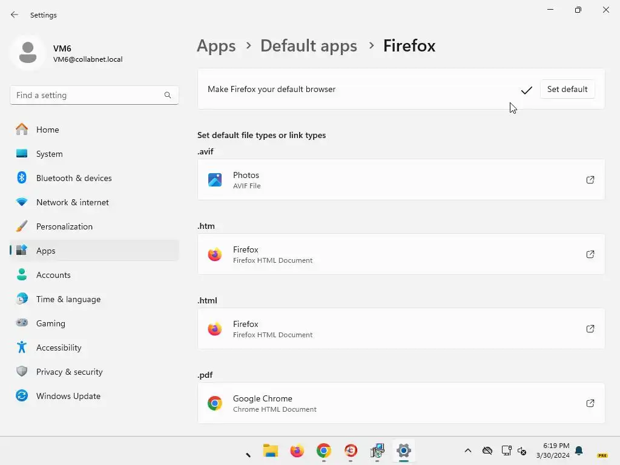Open Windows Update from sidebar
Image resolution: width=620 pixels, height=465 pixels.
(x=68, y=396)
